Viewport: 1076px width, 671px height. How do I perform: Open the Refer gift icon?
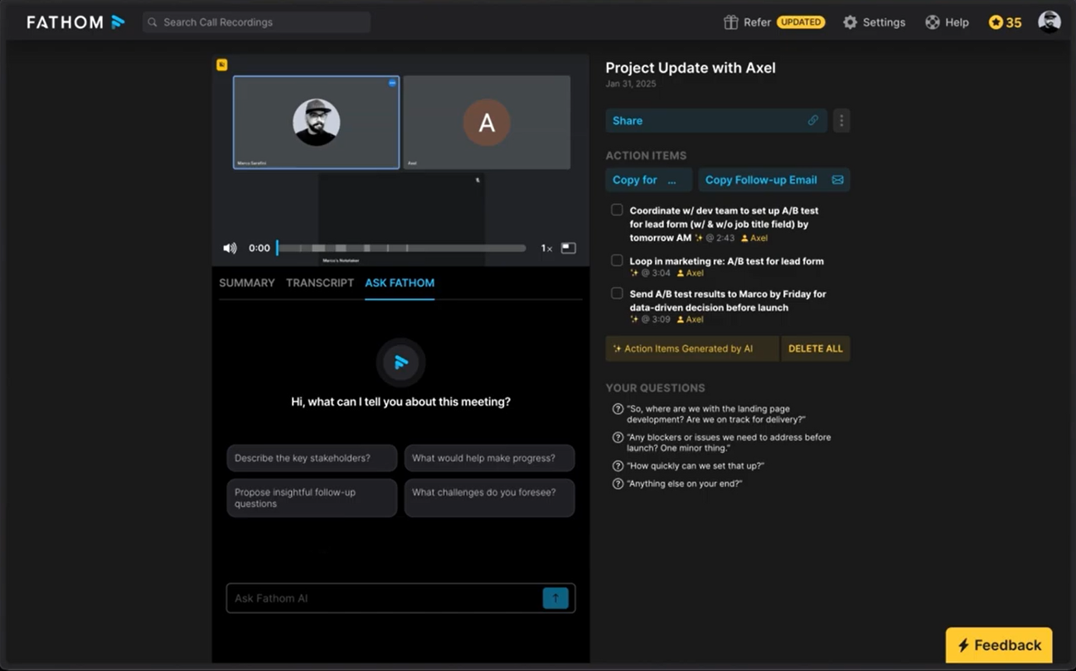tap(730, 22)
